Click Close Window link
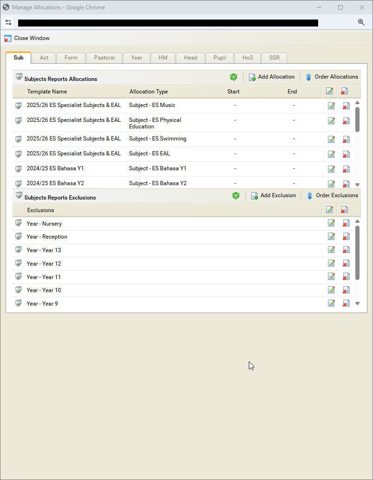This screenshot has width=373, height=480. click(27, 38)
